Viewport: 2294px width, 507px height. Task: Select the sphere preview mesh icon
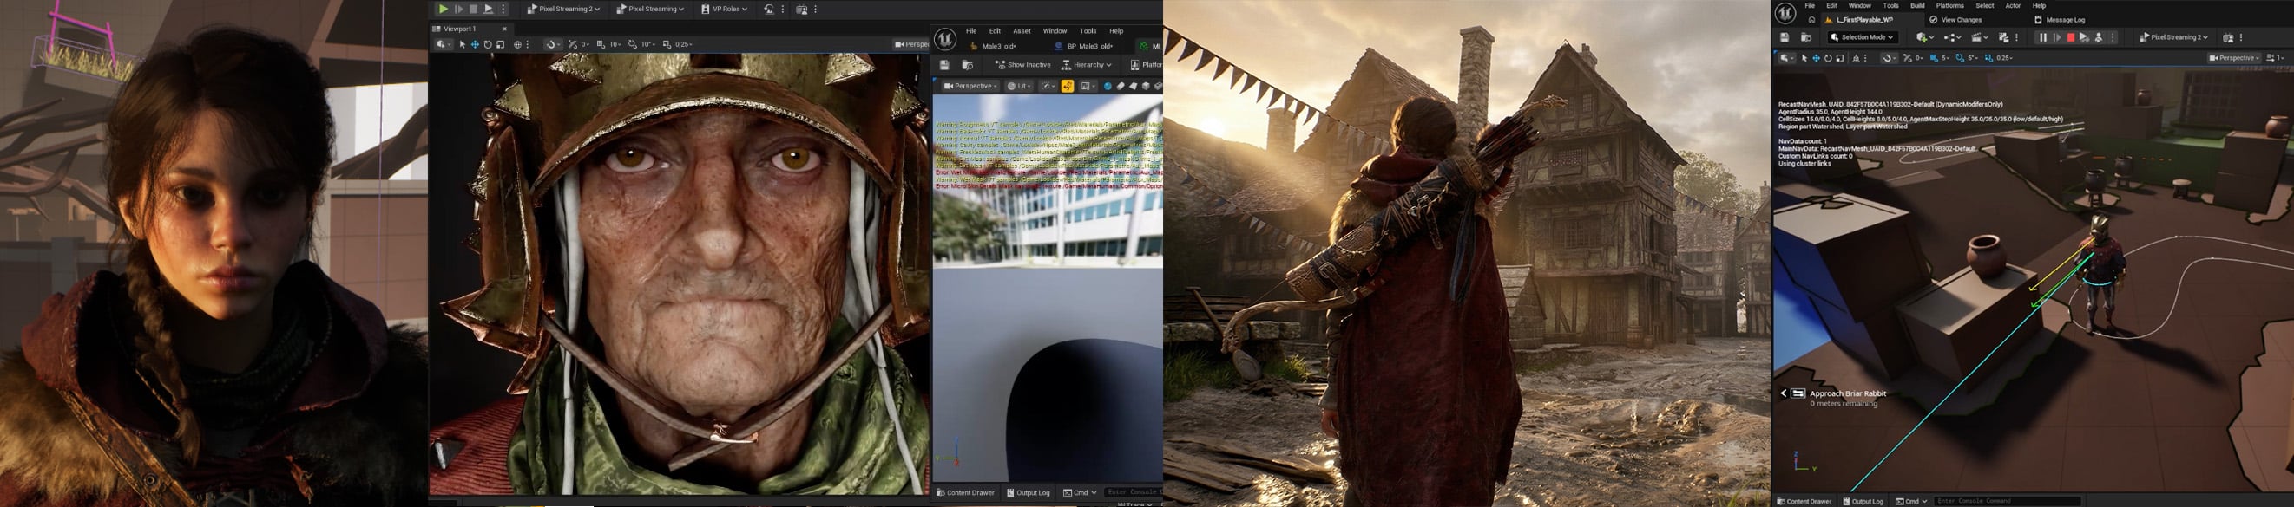1108,87
